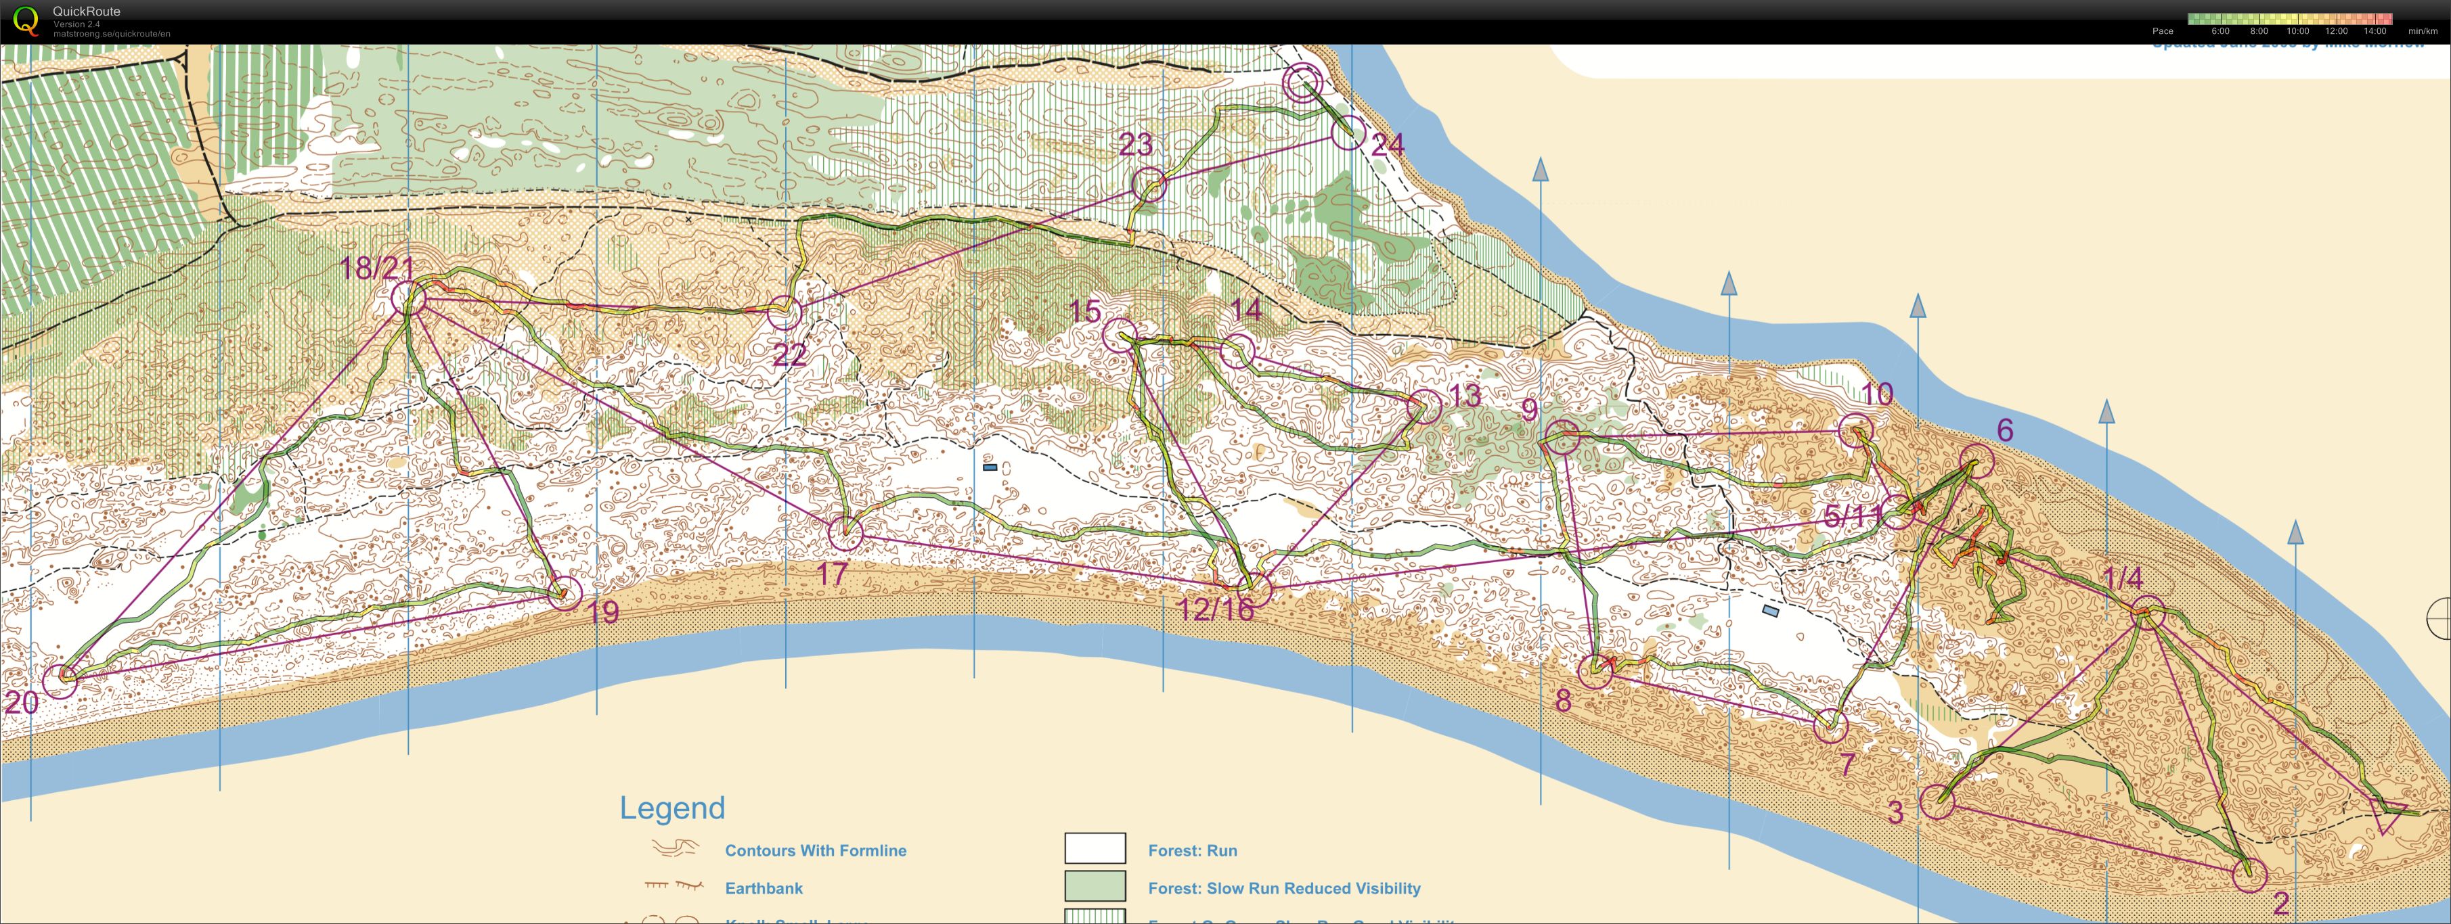Click control circle 20

(x=61, y=680)
